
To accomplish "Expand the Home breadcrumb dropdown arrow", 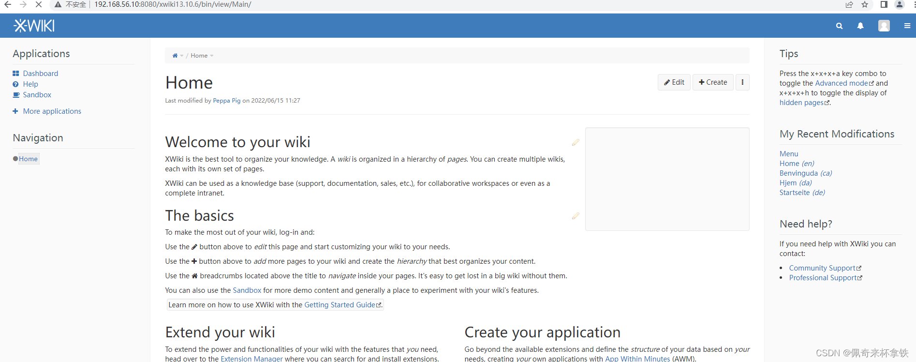I will click(212, 56).
